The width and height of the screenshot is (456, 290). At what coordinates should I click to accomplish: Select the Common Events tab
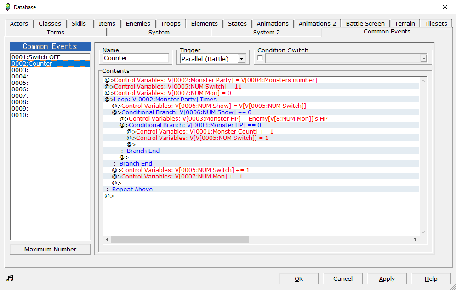pyautogui.click(x=387, y=32)
